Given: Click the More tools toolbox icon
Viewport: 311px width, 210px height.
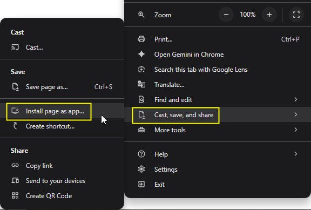Looking at the screenshot, I should click(x=141, y=130).
